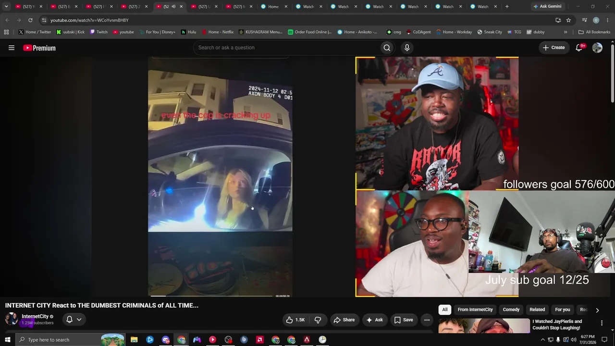Open the uubski | Kick bookmark
This screenshot has width=615, height=346.
[70, 32]
